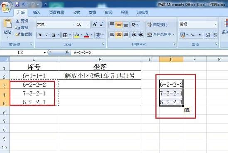Screen dimensions: 228x153
Task: Open the 视图 tab
Action: tap(125, 12)
